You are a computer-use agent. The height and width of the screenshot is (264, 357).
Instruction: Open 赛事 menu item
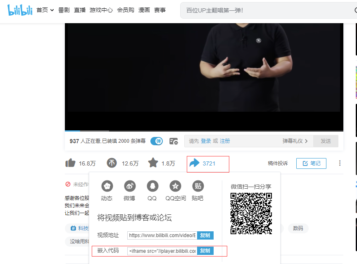click(x=160, y=10)
